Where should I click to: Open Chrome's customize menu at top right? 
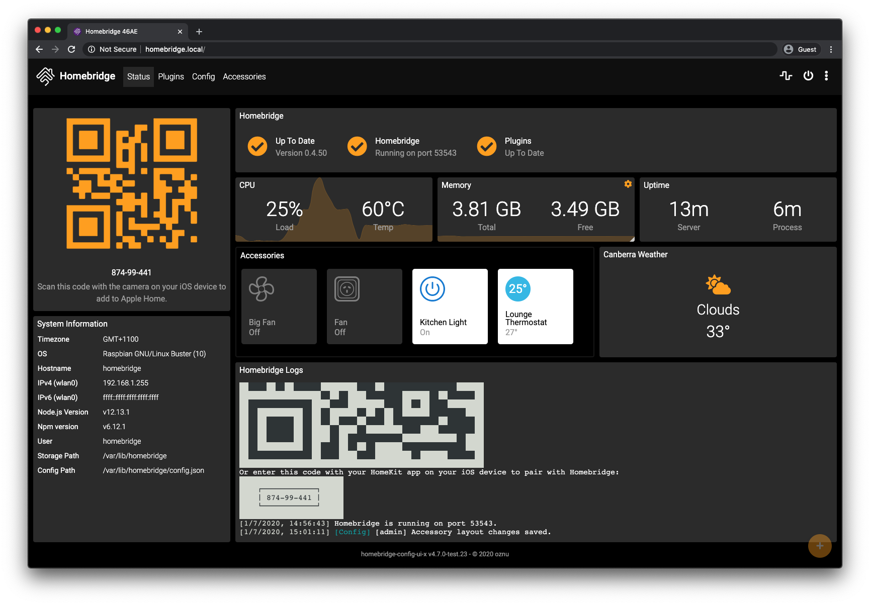coord(831,49)
